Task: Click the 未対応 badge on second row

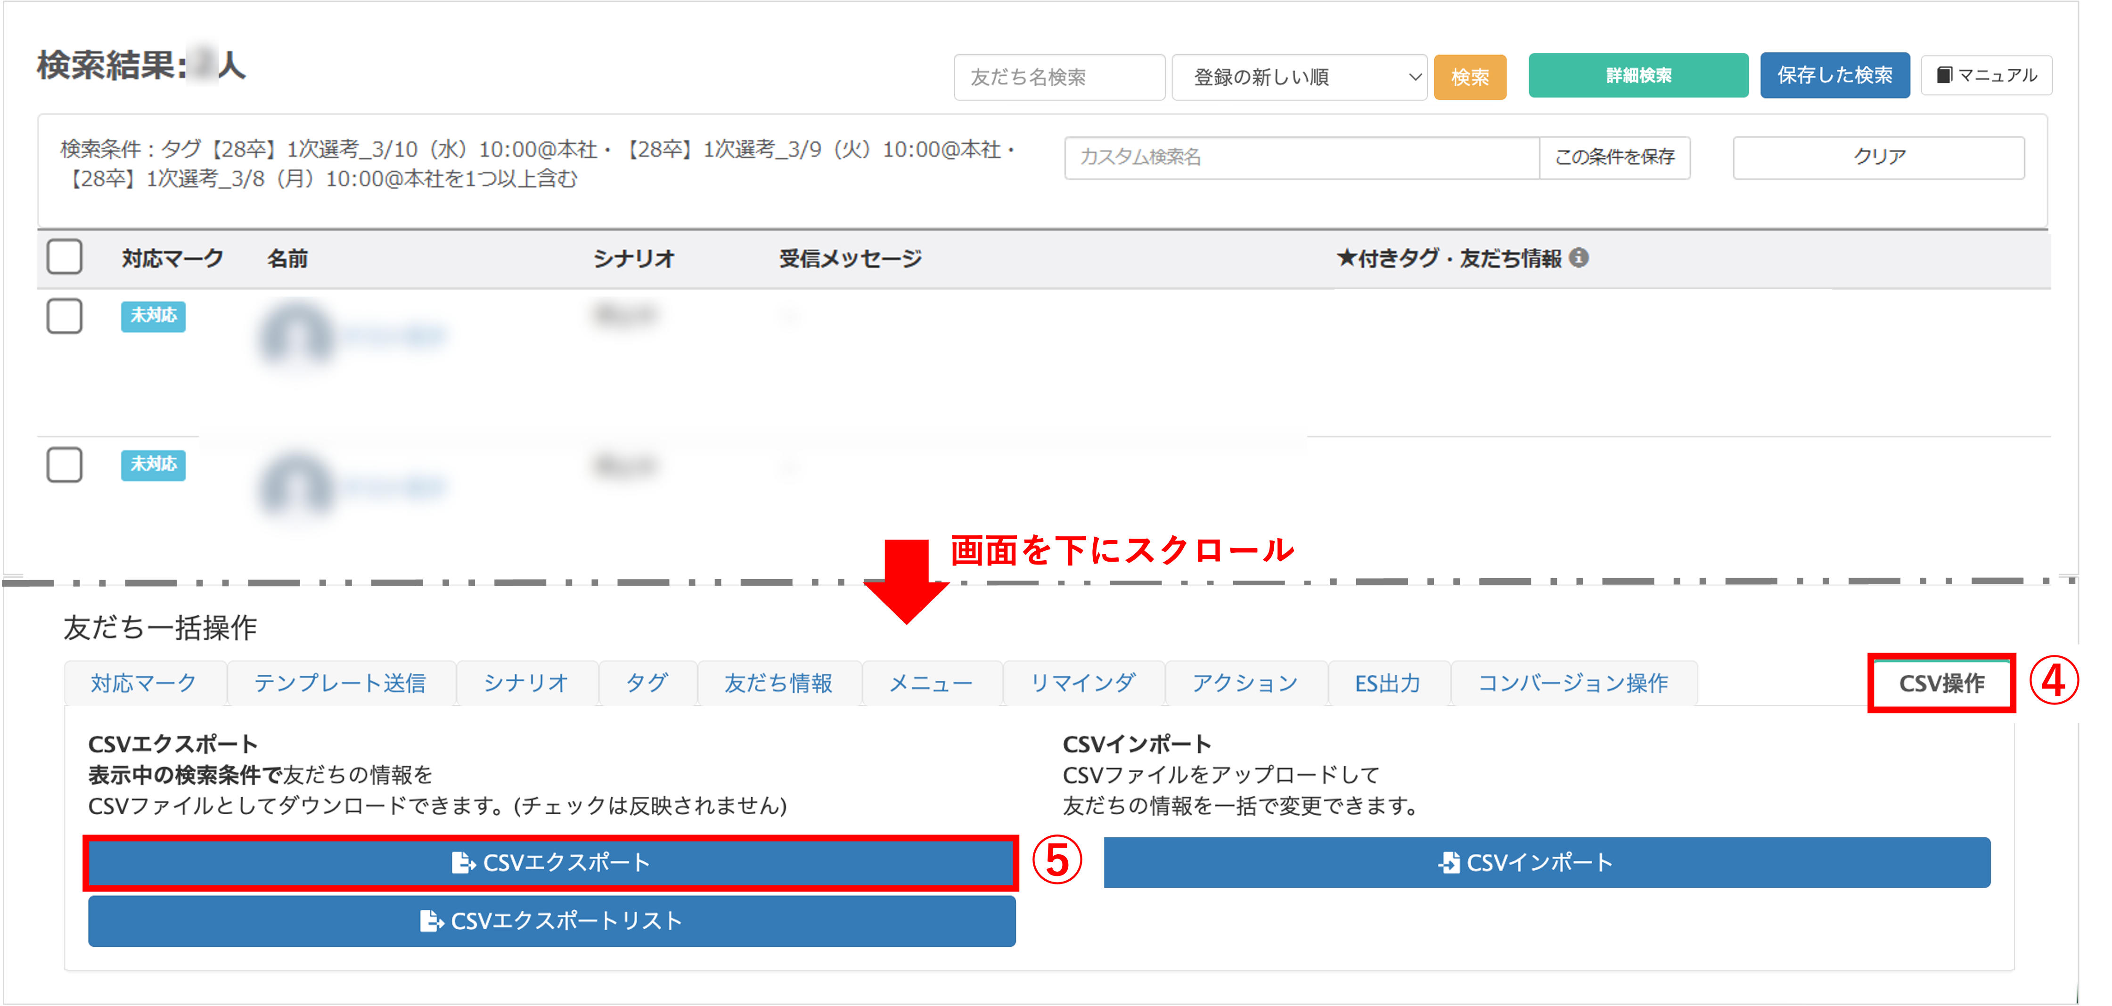Action: tap(153, 465)
